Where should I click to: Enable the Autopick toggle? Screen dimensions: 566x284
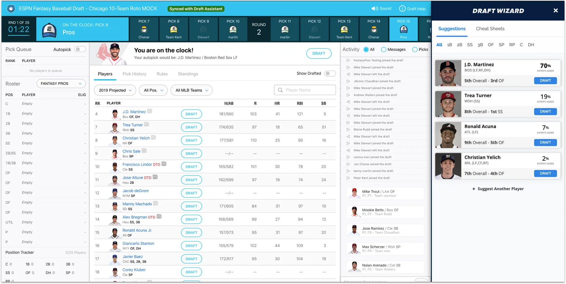pos(80,49)
